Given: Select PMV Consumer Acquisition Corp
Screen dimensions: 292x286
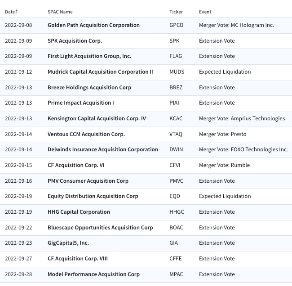Looking at the screenshot, I should click(88, 181).
